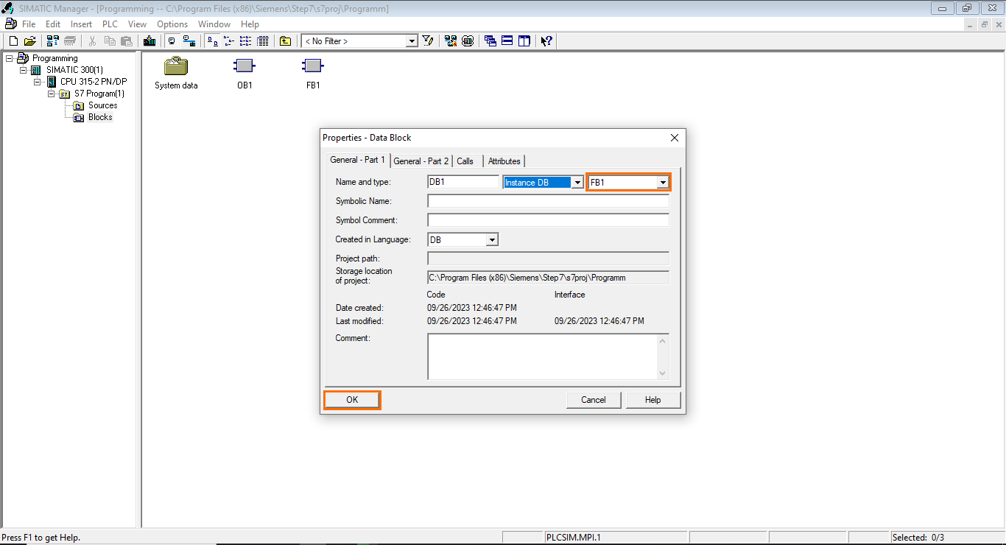
Task: Click the Up One Level folder icon
Action: click(285, 41)
